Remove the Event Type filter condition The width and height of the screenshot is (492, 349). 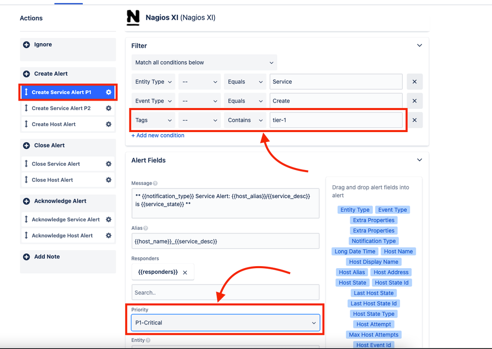pos(415,101)
